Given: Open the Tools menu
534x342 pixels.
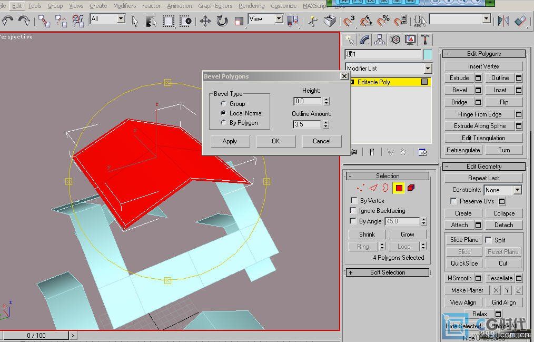Looking at the screenshot, I should 35,6.
